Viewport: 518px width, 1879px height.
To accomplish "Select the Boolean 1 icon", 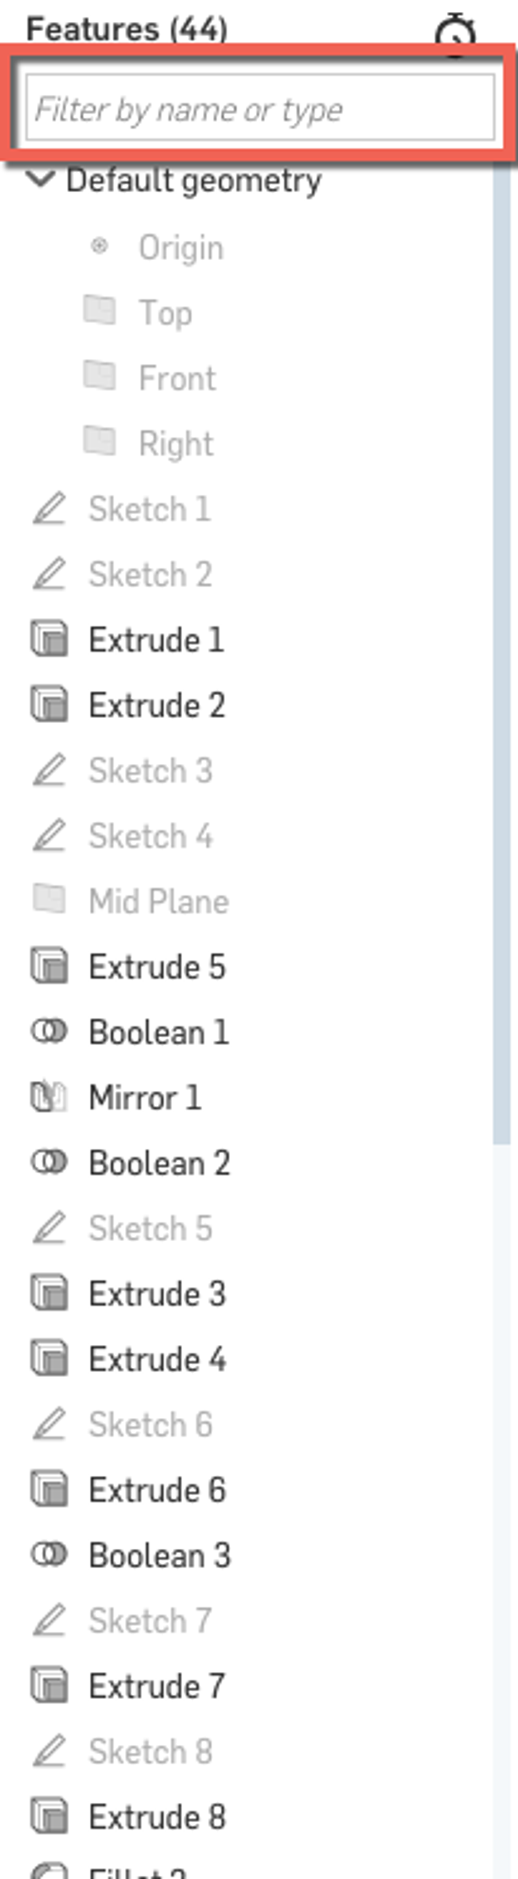I will click(49, 1031).
